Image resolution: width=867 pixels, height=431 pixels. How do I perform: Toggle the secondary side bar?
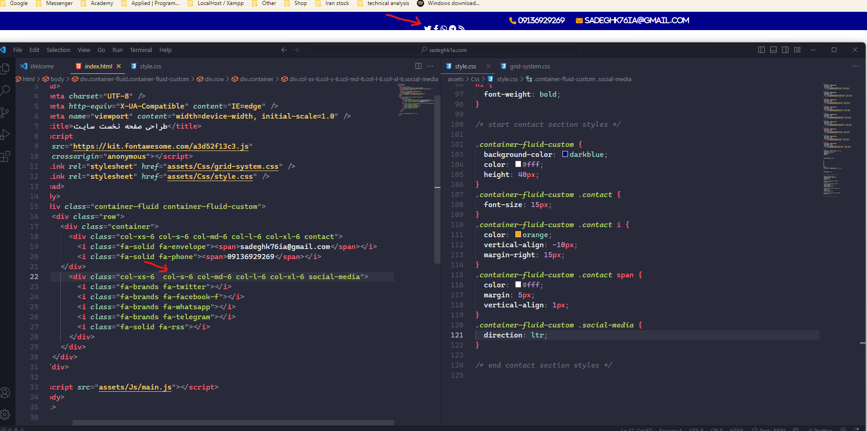pyautogui.click(x=785, y=50)
